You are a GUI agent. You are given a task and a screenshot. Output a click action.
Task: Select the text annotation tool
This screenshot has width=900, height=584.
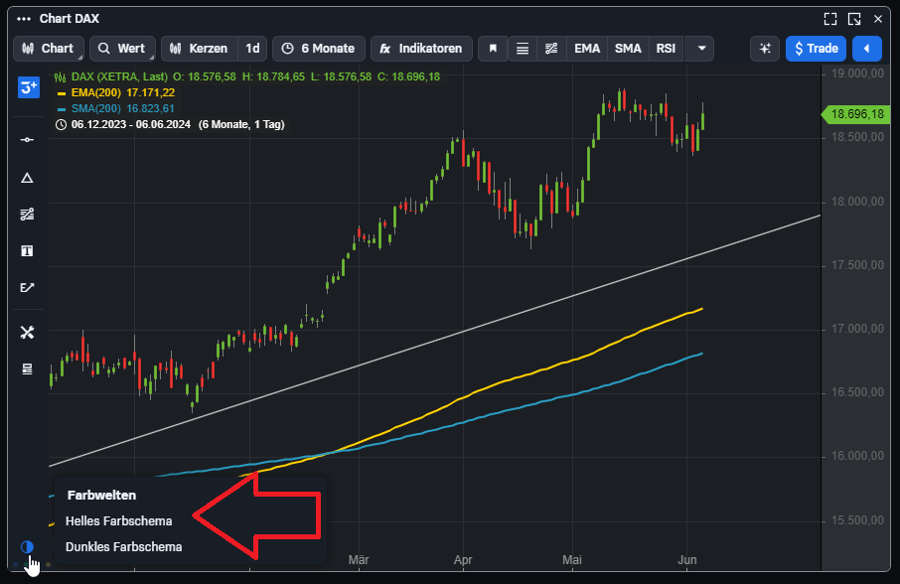[x=27, y=250]
